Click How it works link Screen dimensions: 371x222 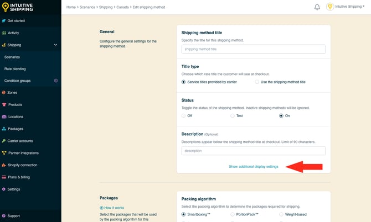coord(114,208)
